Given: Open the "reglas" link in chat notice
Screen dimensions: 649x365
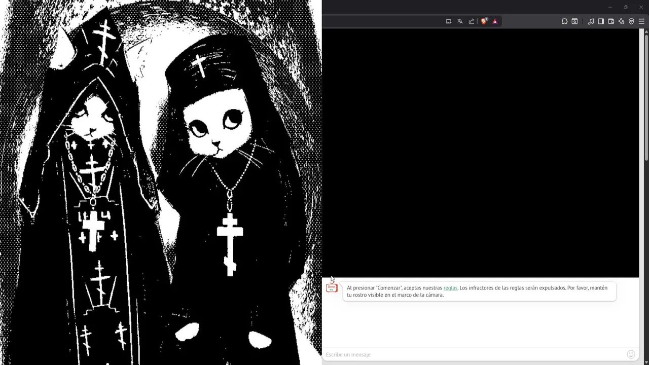Looking at the screenshot, I should (x=450, y=288).
